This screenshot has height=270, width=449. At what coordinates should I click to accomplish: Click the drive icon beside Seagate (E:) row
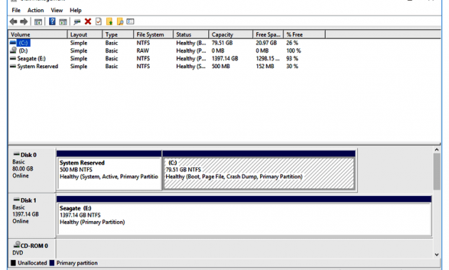[x=13, y=58]
